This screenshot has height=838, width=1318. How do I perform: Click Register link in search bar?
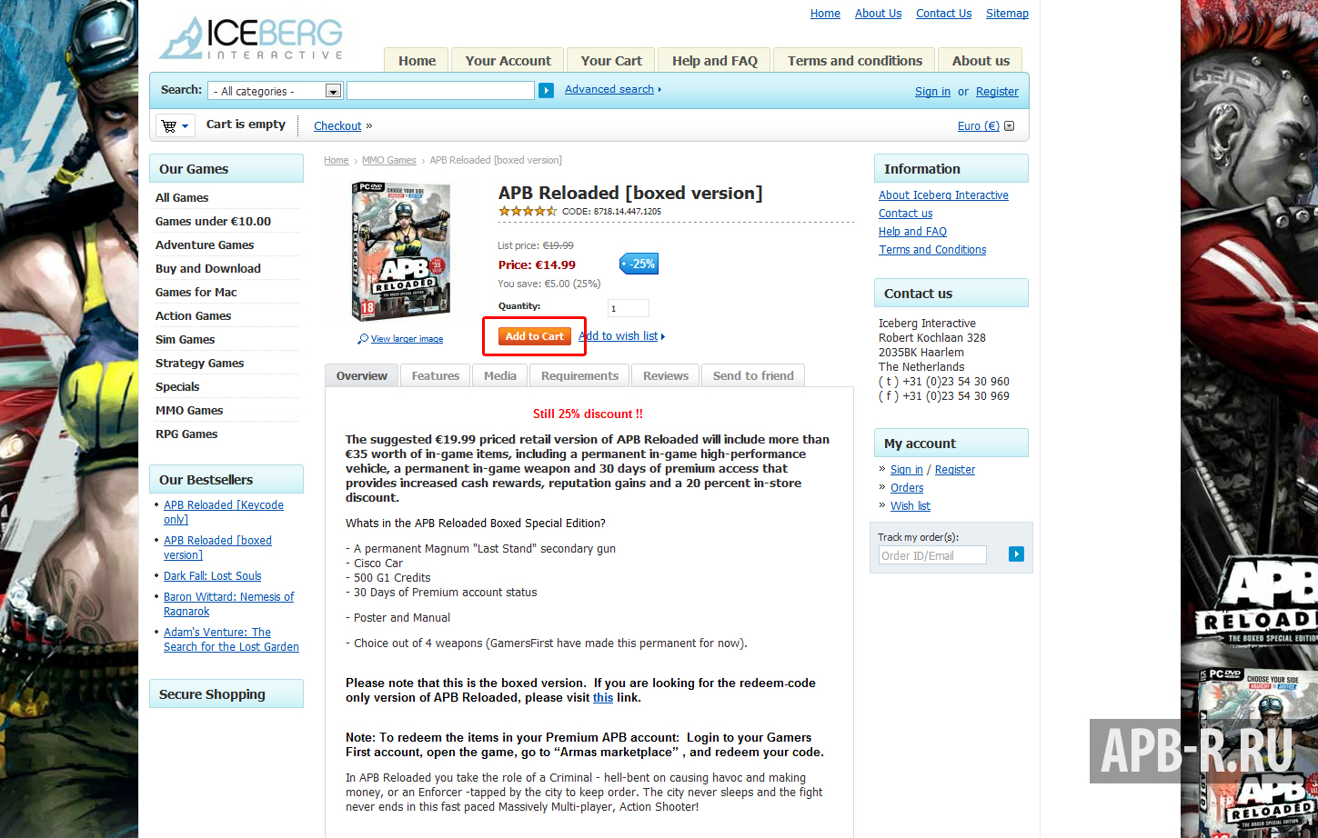[x=997, y=92]
